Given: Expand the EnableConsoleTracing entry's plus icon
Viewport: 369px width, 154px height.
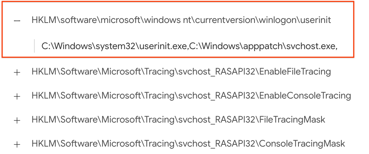Looking at the screenshot, I should [17, 96].
